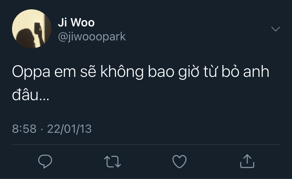This screenshot has height=179, width=292.
Task: Retweet the Oppa tweet
Action: click(113, 162)
